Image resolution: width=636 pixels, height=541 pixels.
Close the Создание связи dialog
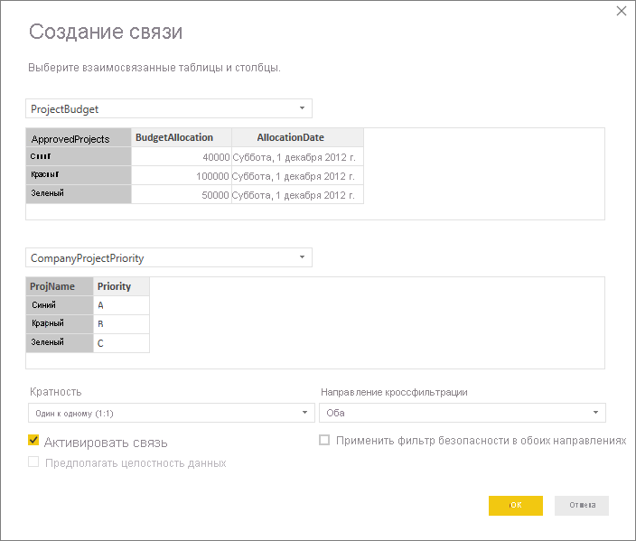(621, 11)
